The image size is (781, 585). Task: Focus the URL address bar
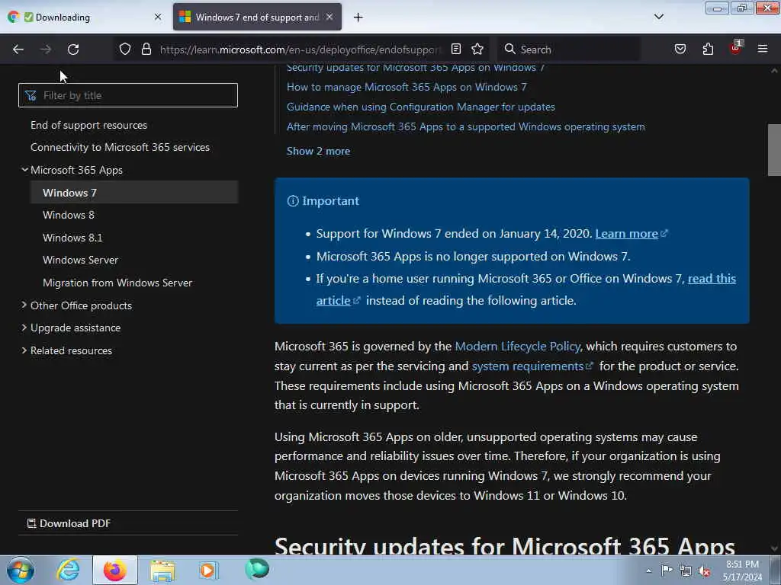click(300, 50)
